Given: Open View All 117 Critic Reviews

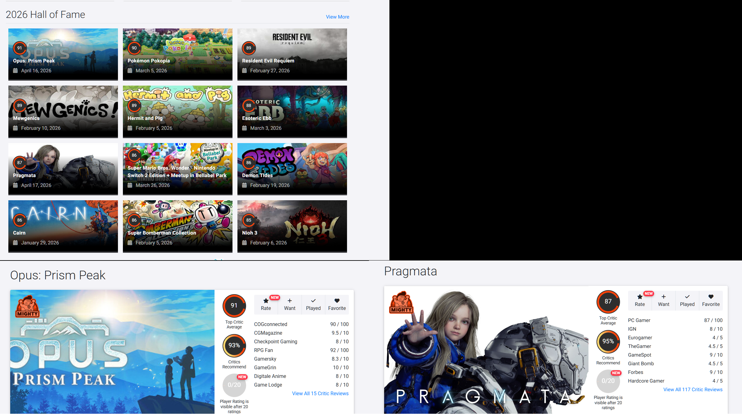Looking at the screenshot, I should pos(692,389).
